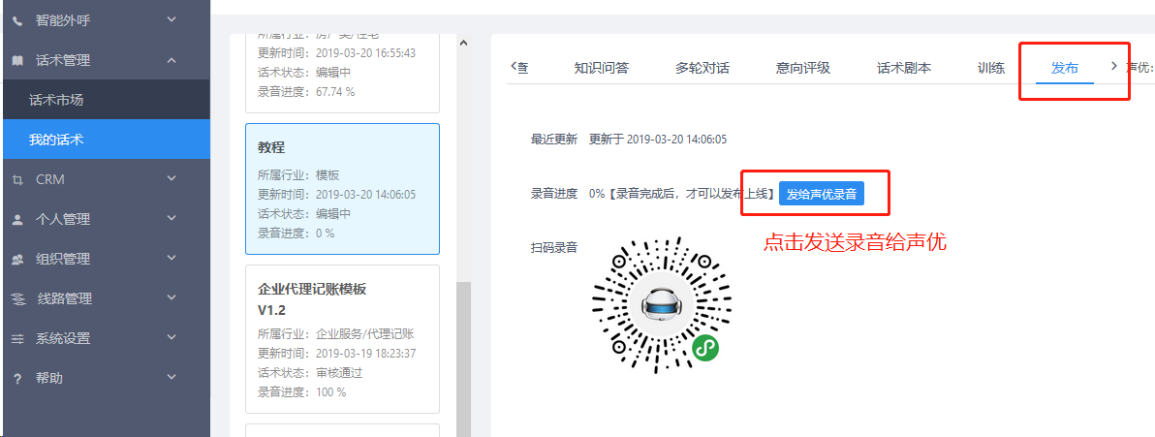Image resolution: width=1155 pixels, height=437 pixels.
Task: Collapse the 话术管理 menu chevron
Action: [x=172, y=60]
